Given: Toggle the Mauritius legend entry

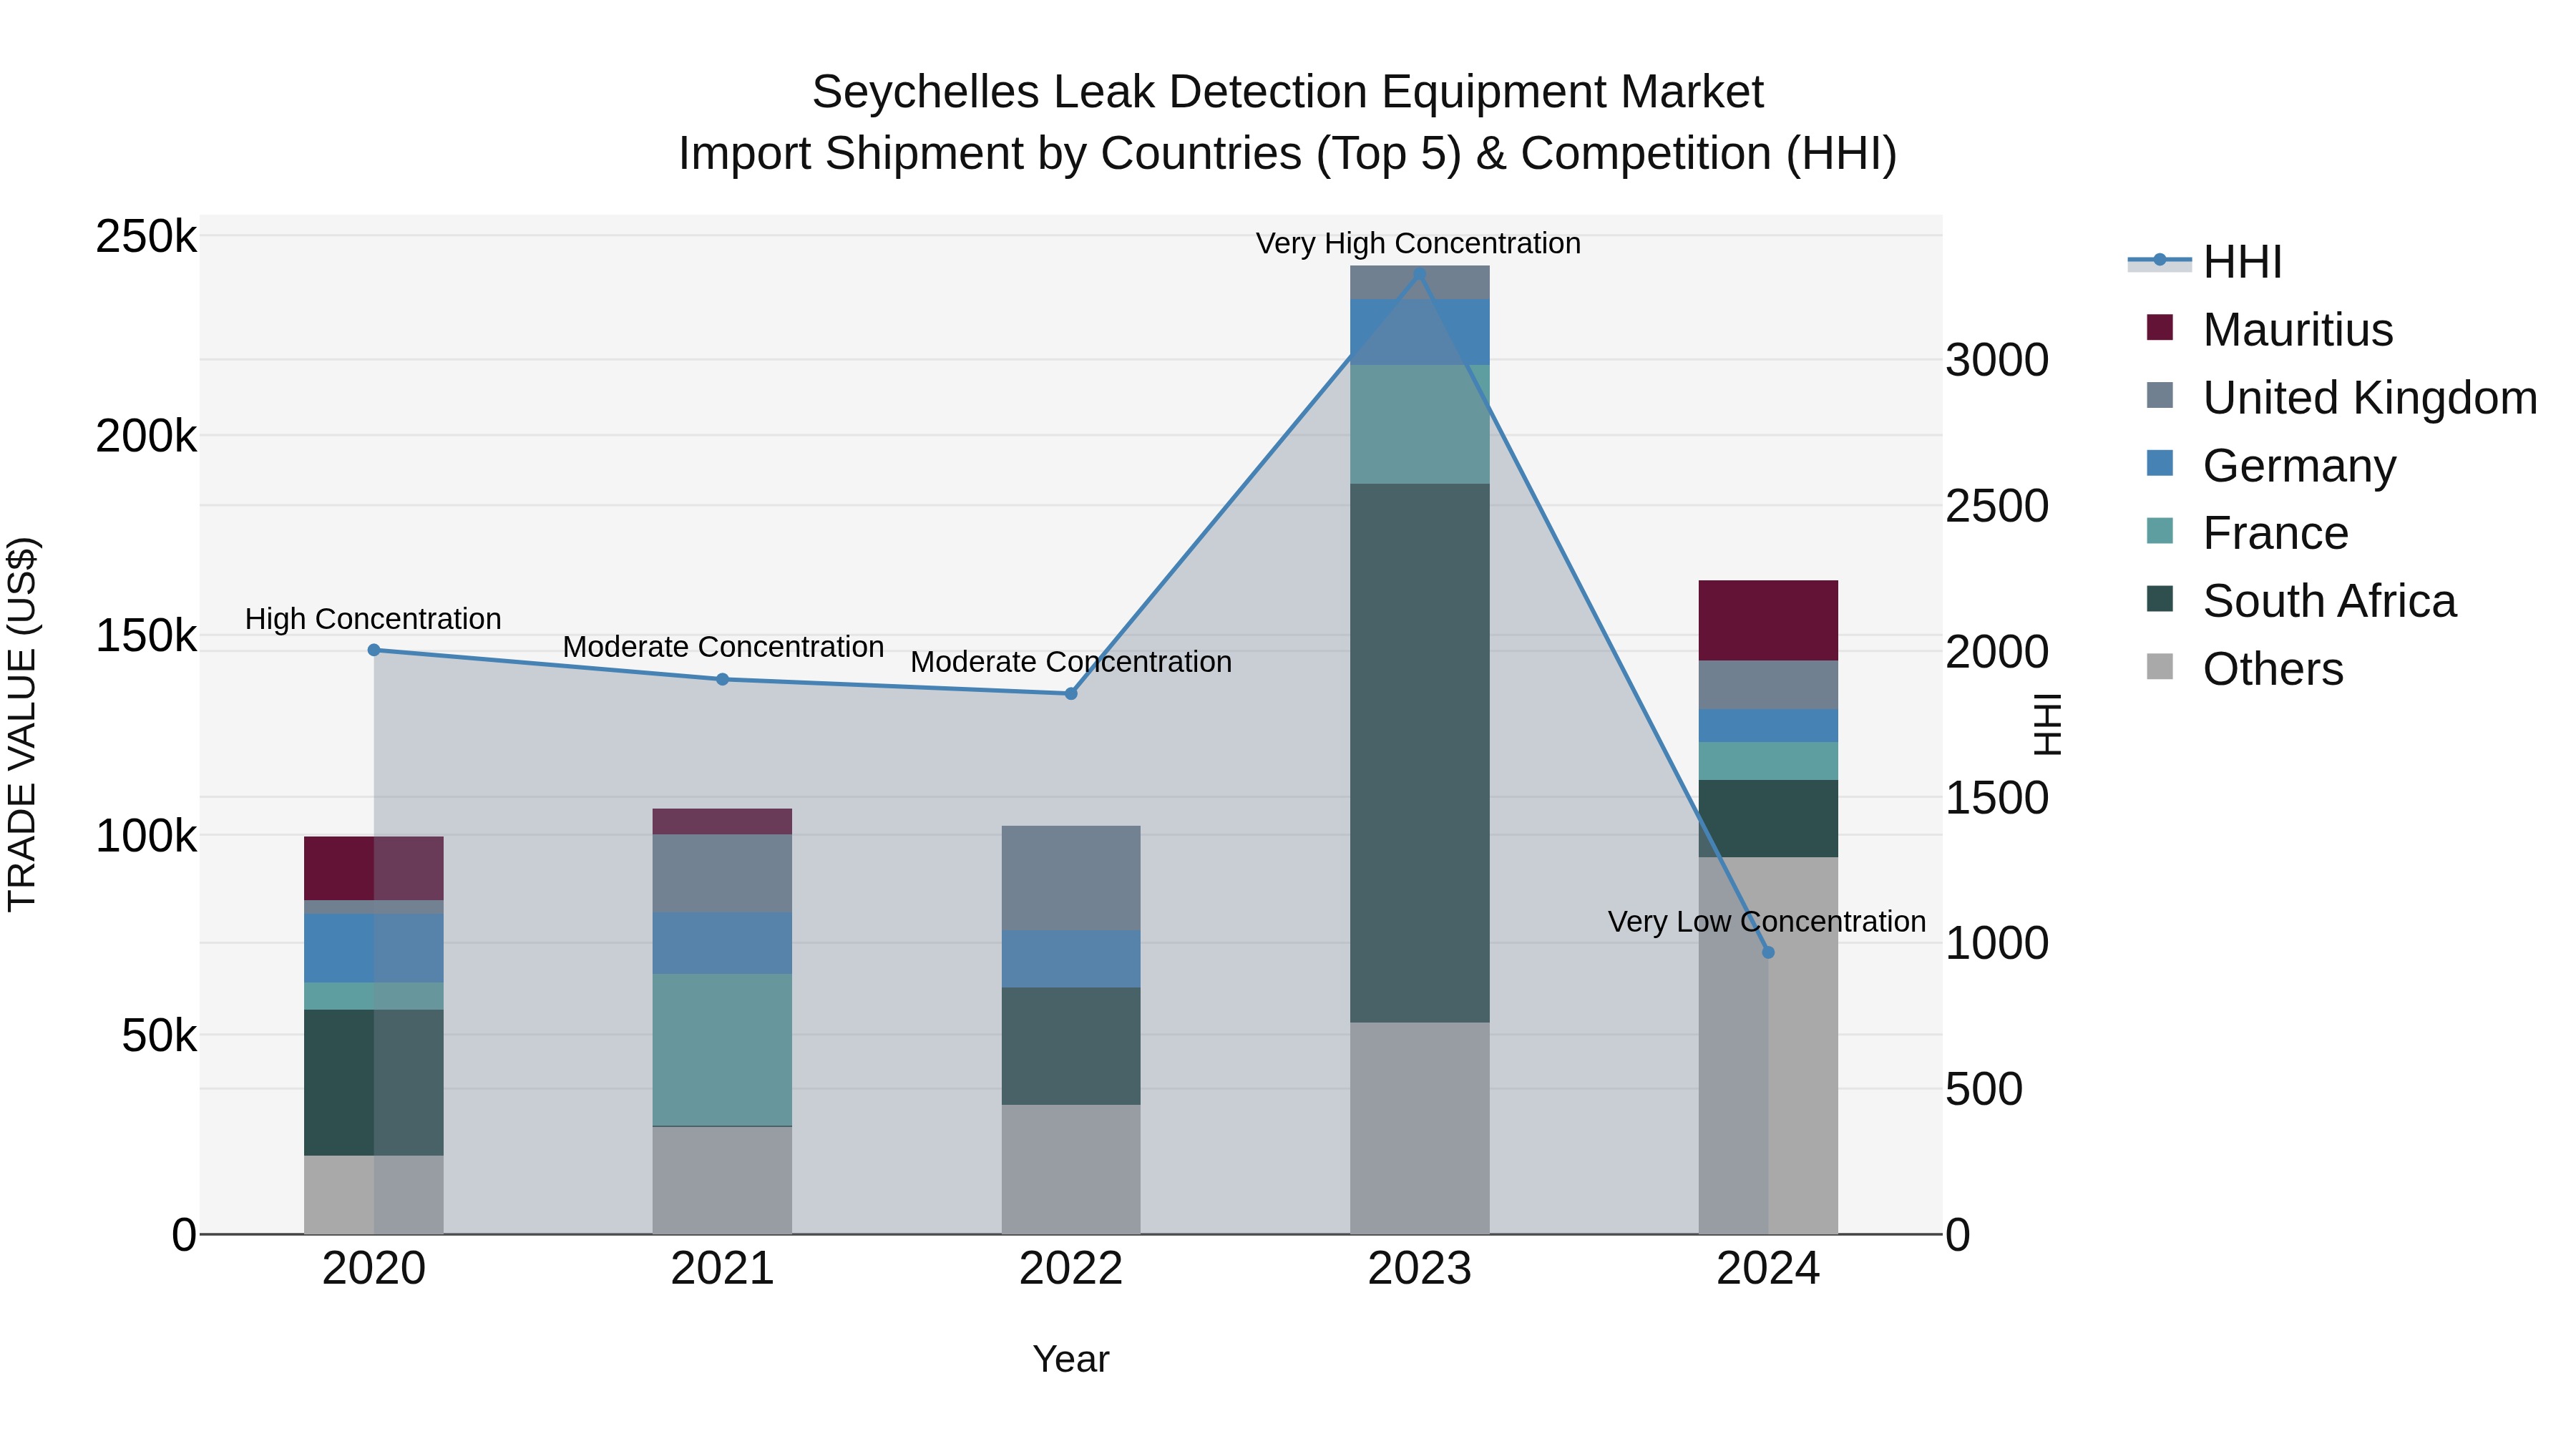Looking at the screenshot, I should (2269, 330).
